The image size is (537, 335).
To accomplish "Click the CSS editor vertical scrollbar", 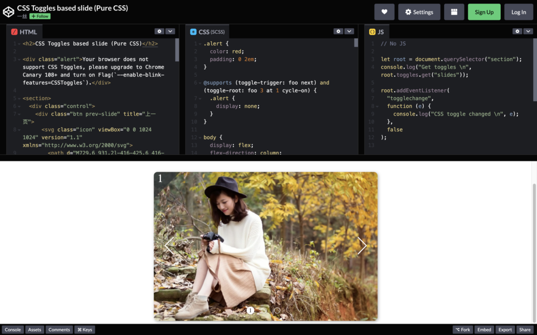I will [x=356, y=43].
